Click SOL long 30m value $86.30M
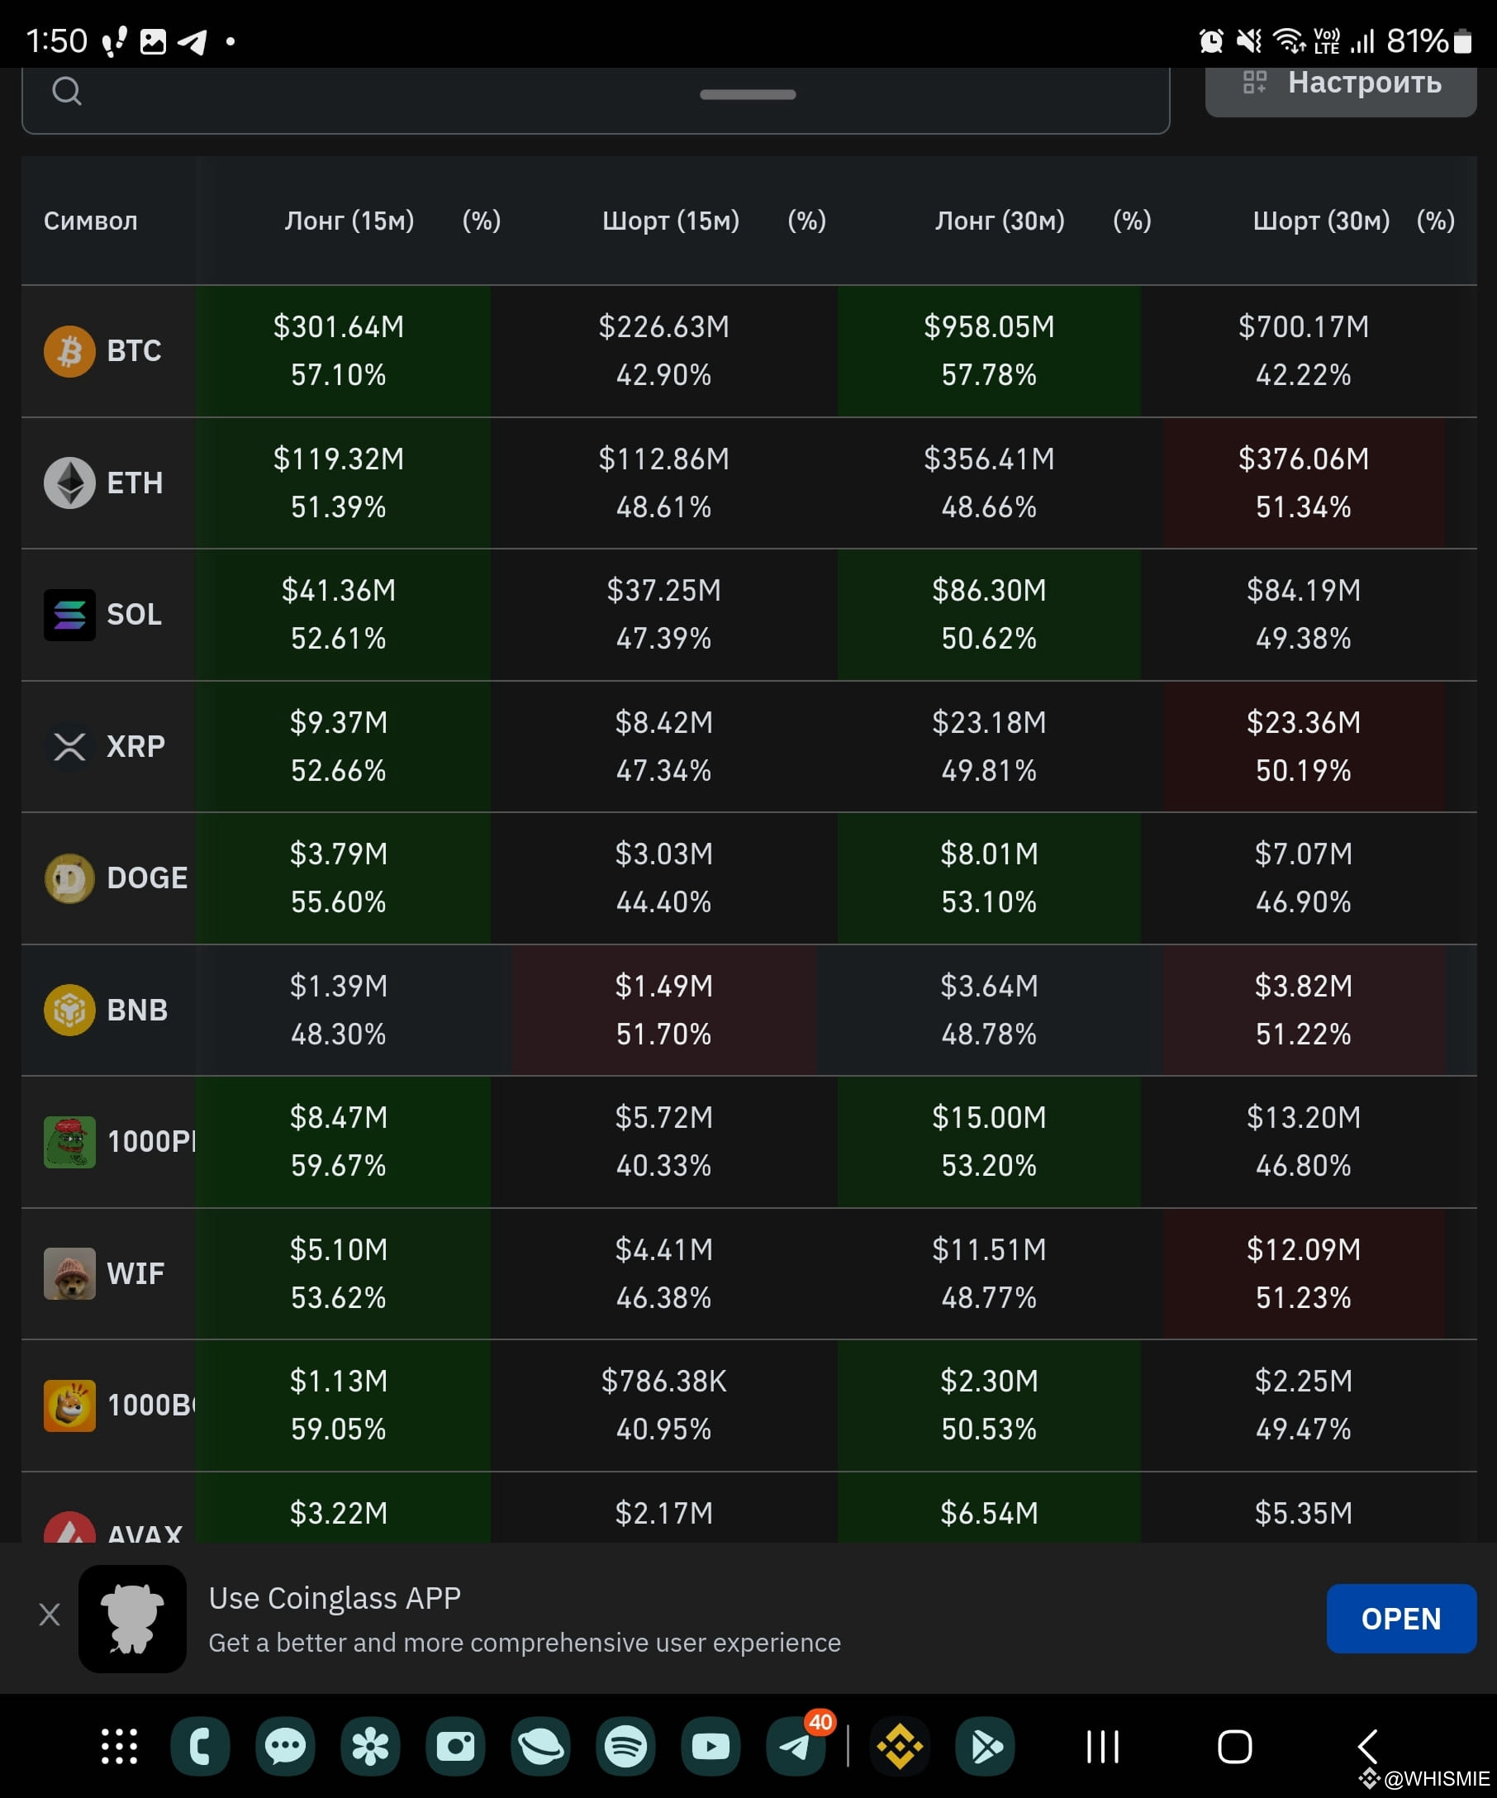1497x1798 pixels. coord(990,591)
